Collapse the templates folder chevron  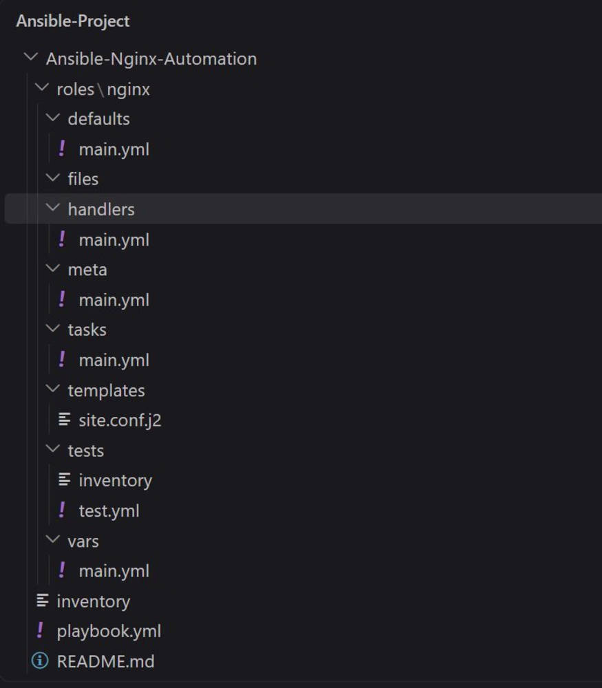[x=53, y=388]
